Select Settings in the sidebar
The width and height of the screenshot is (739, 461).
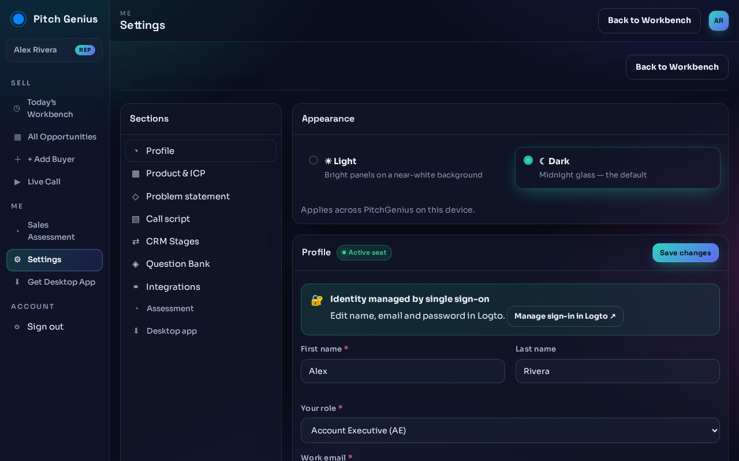click(x=54, y=260)
